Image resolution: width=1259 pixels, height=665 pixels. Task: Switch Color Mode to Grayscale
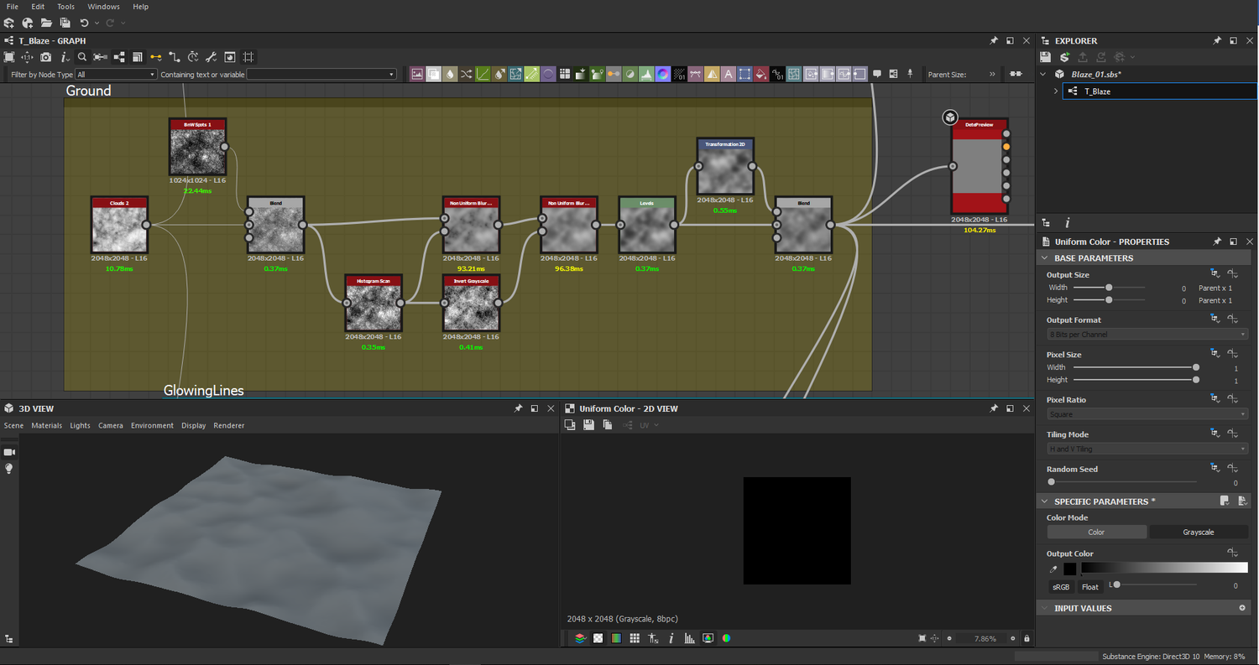1199,532
